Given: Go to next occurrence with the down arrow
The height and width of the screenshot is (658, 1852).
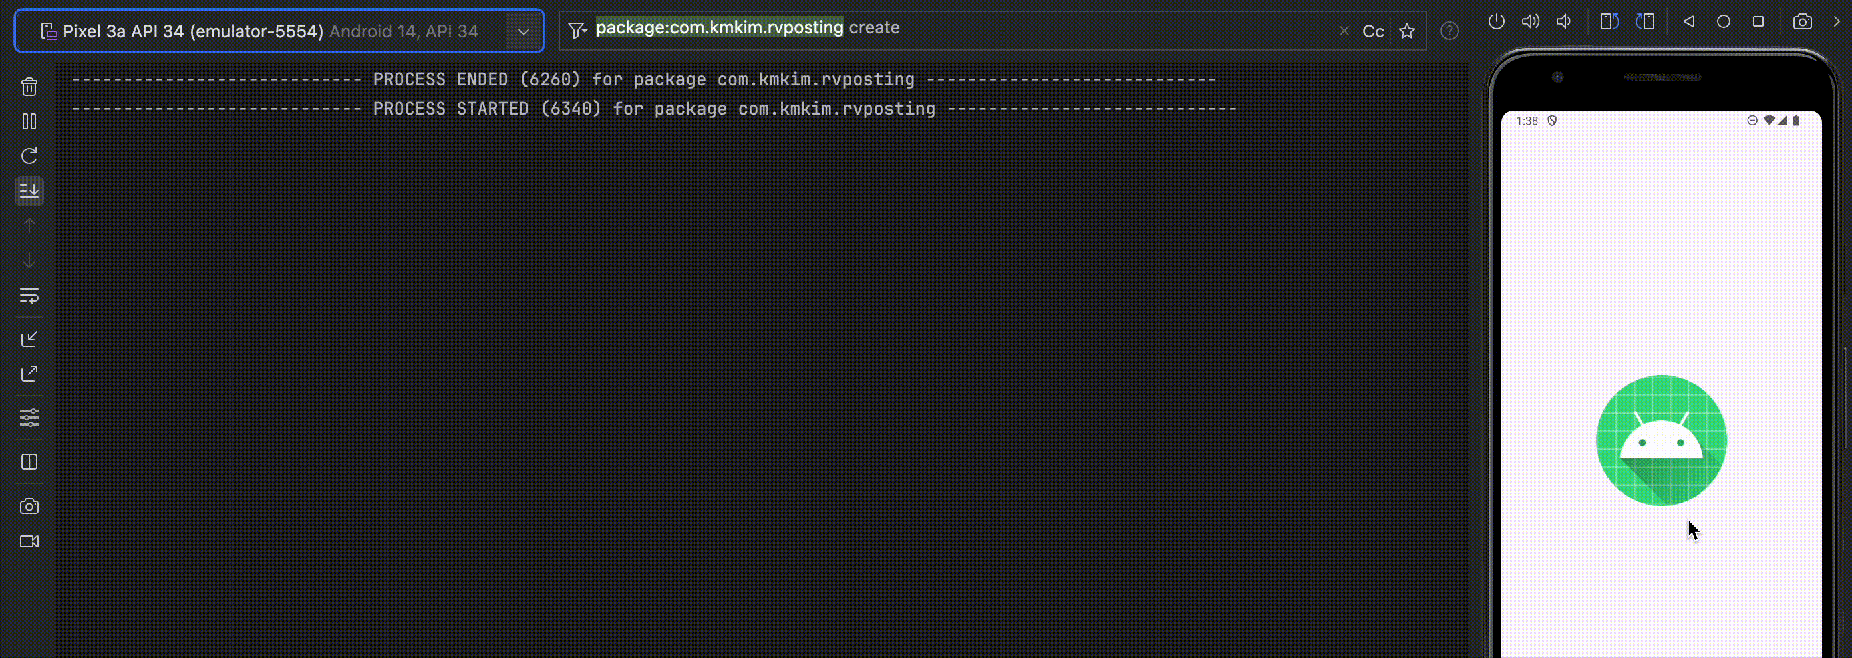Looking at the screenshot, I should coord(29,260).
